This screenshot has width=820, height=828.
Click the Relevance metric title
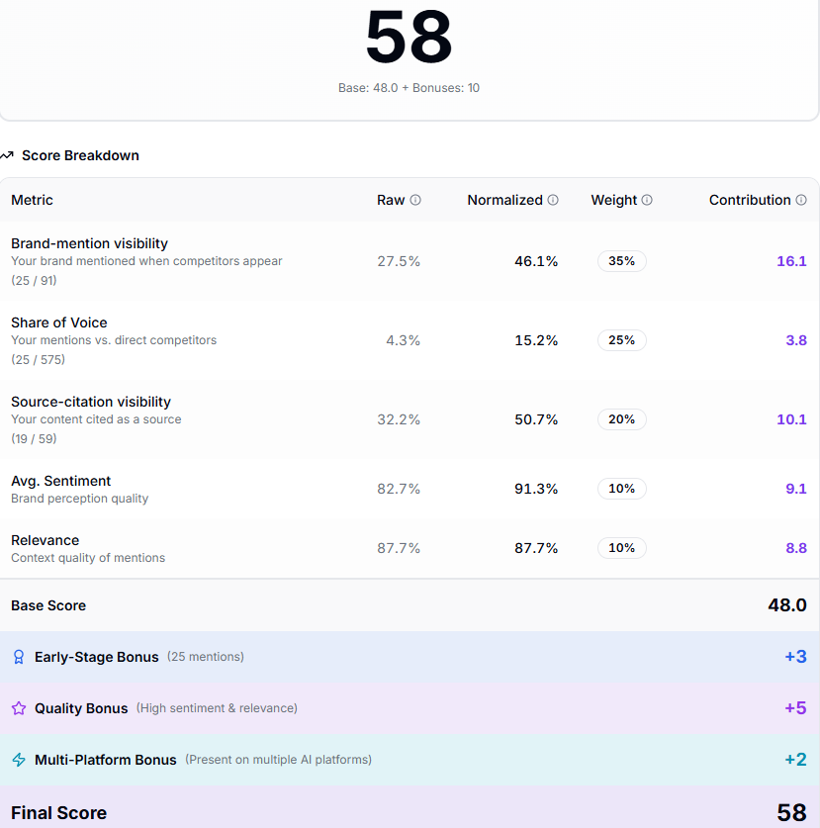coord(46,540)
